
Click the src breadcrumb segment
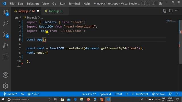coord(16,18)
